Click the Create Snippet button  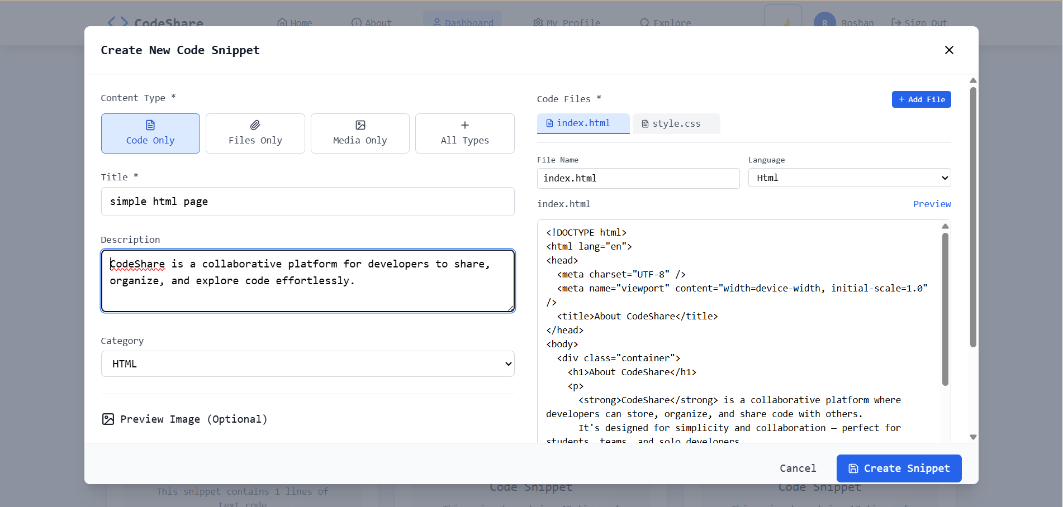tap(899, 468)
